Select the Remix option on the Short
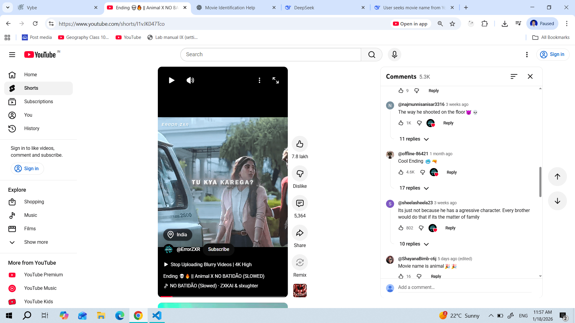Image resolution: width=575 pixels, height=323 pixels. tap(300, 262)
